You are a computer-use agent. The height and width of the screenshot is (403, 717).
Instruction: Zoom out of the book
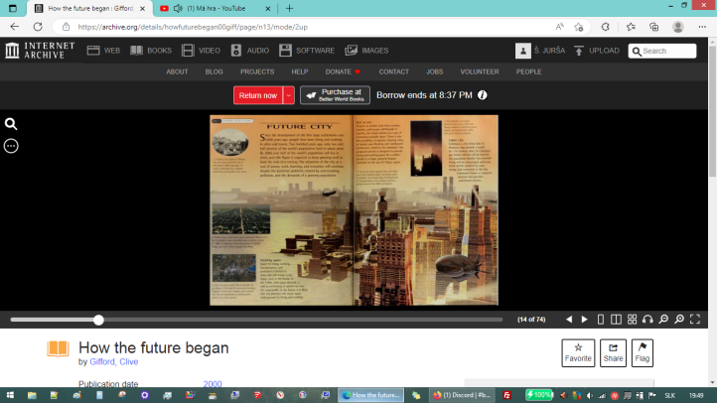point(663,320)
